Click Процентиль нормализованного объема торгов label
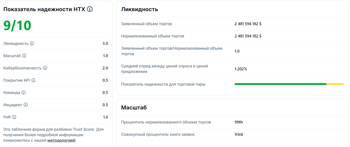This screenshot has width=350, height=147. [x=166, y=122]
